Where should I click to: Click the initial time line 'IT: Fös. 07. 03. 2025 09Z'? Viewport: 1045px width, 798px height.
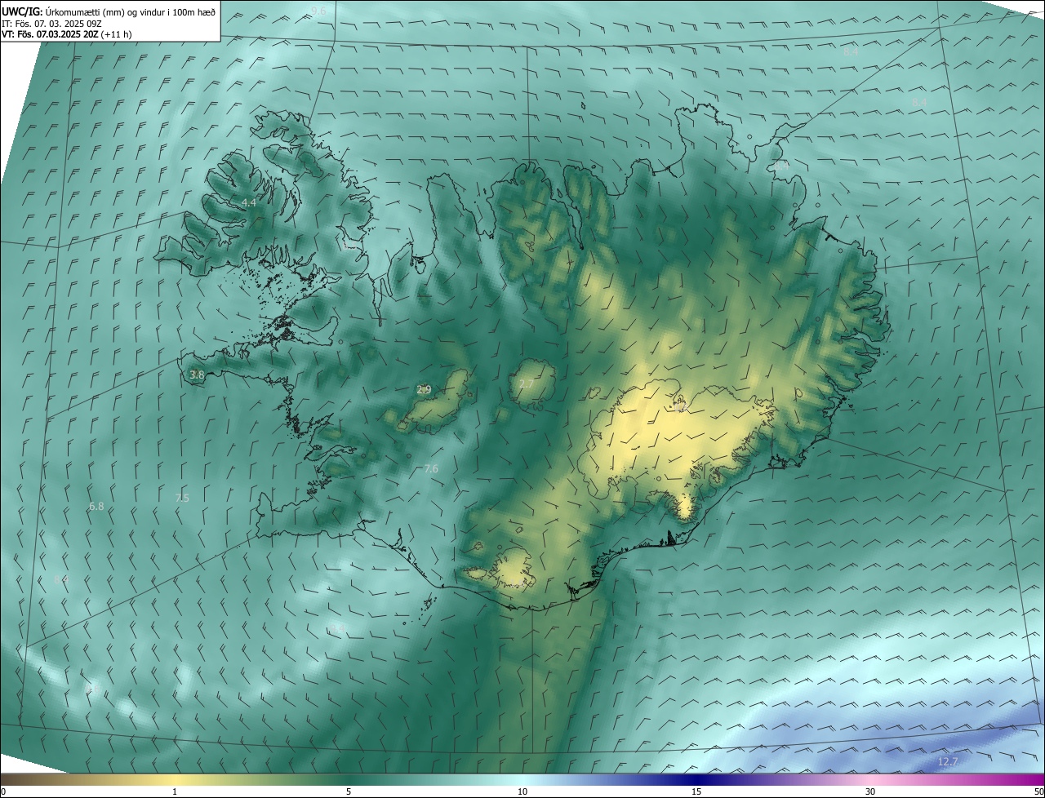tap(52, 24)
